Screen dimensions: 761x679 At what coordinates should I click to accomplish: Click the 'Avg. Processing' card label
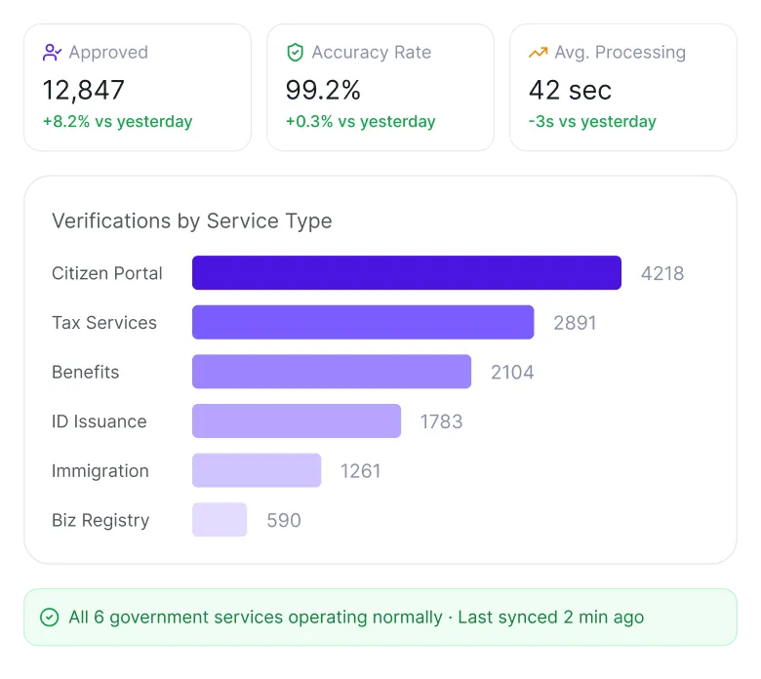click(621, 53)
